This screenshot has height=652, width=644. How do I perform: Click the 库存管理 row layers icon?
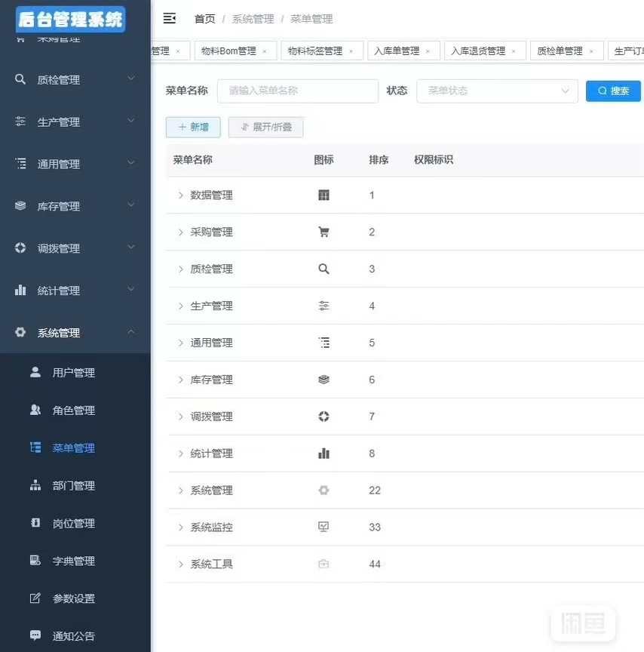coord(324,380)
